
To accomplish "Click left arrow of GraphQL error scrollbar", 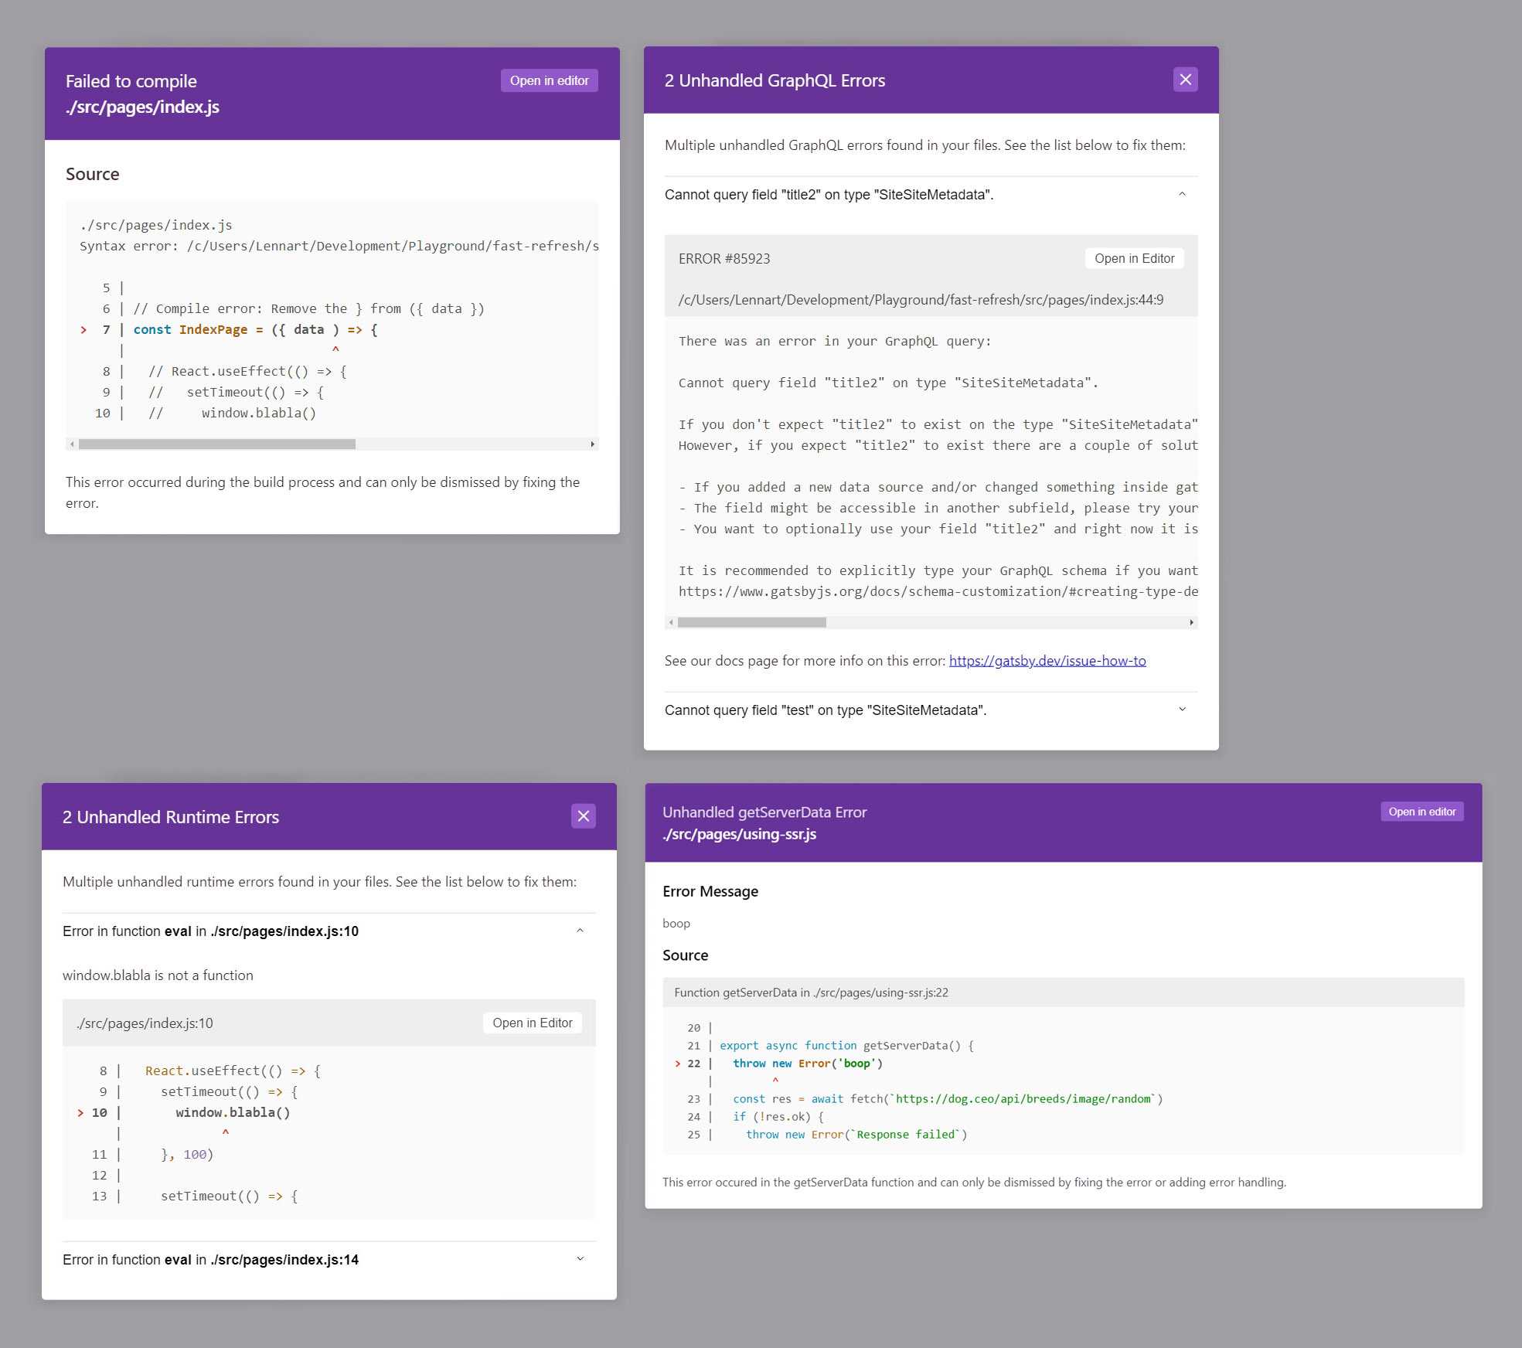I will coord(671,622).
